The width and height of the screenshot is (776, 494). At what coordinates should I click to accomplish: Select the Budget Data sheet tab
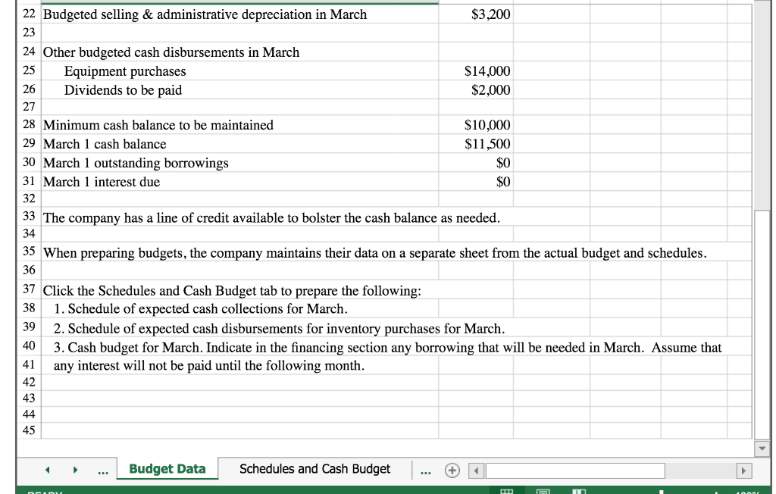pyautogui.click(x=167, y=469)
